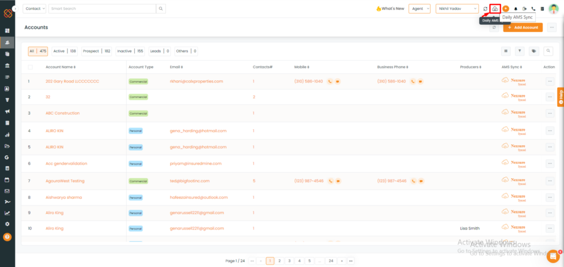Click the tag icon above table
The height and width of the screenshot is (267, 564).
(534, 51)
